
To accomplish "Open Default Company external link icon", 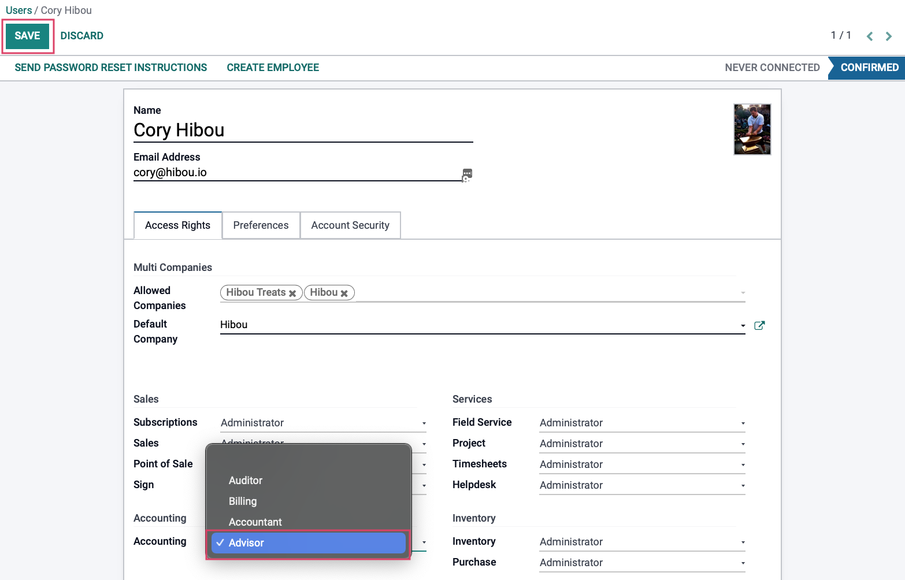I will [x=759, y=325].
